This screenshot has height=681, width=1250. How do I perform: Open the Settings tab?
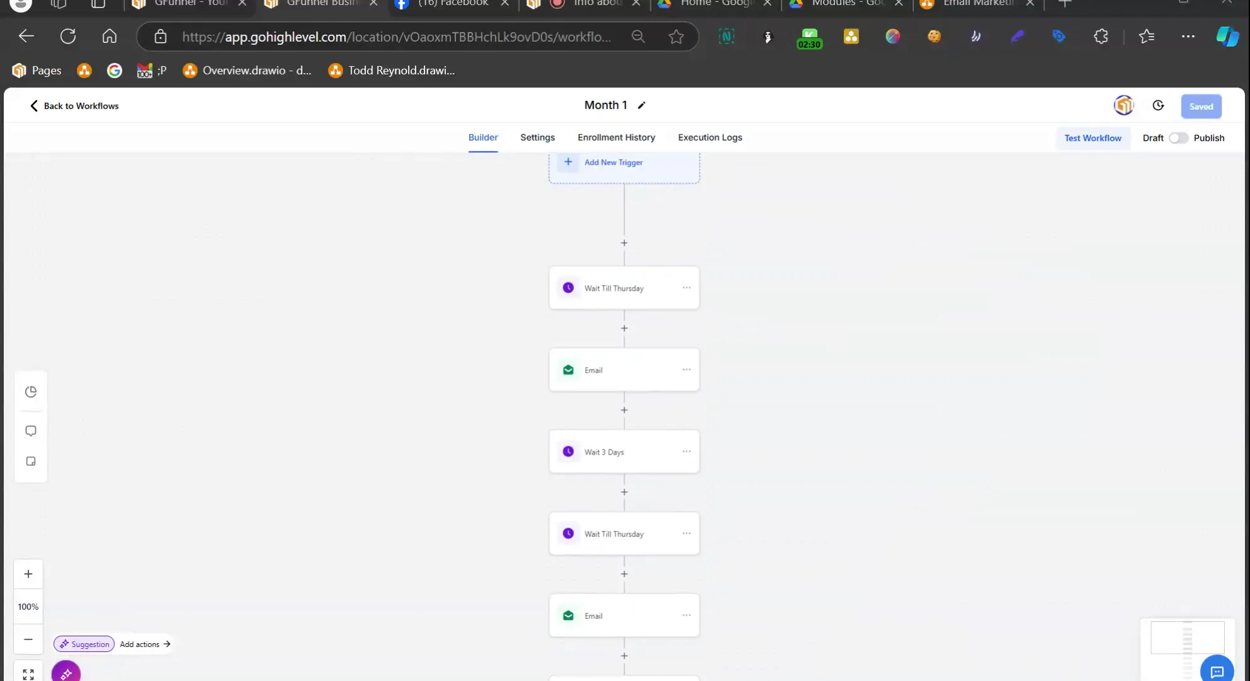[x=537, y=137]
